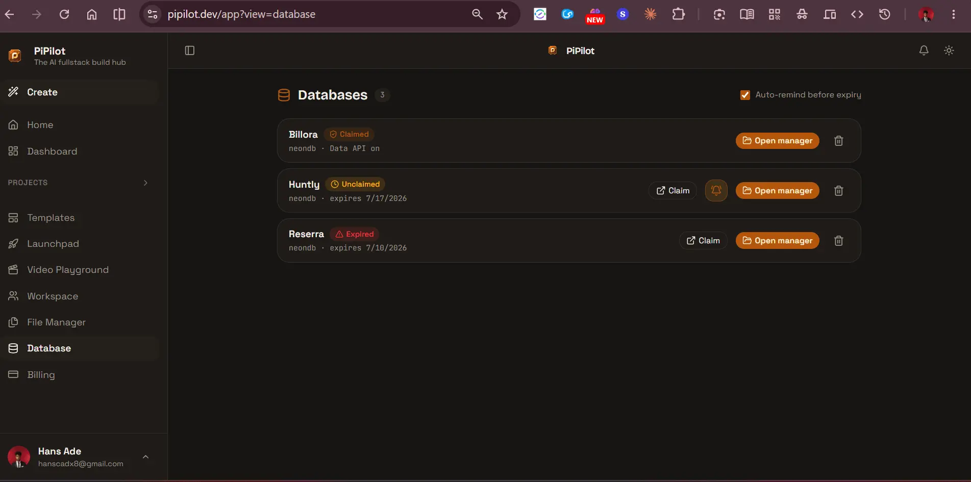Click the screenshot capture icon in toolbar
Viewport: 971px width, 482px height.
pos(719,14)
